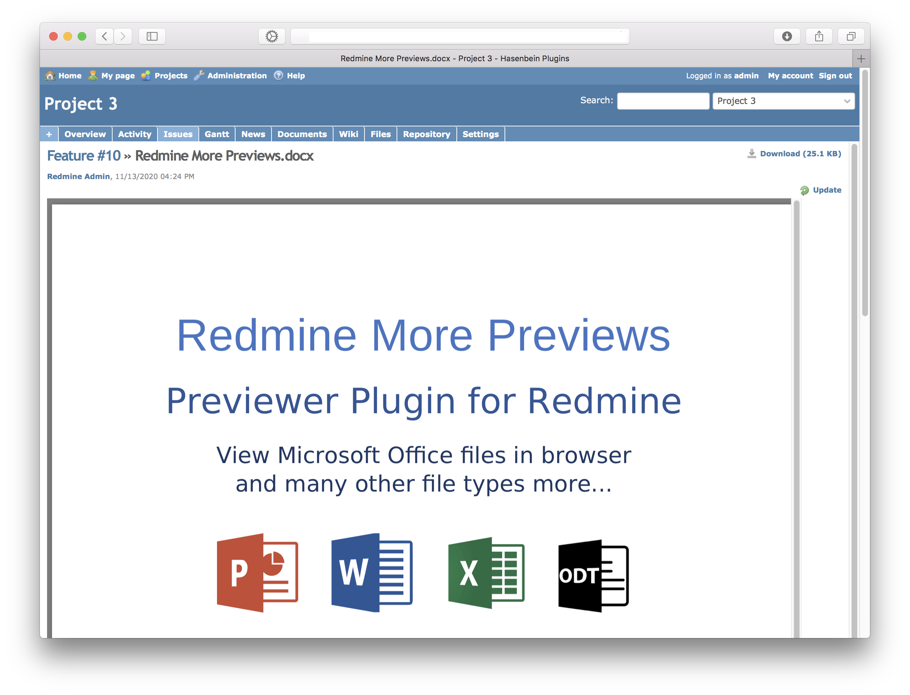Click the download arrow icon beside Download
Image resolution: width=910 pixels, height=695 pixels.
point(751,153)
